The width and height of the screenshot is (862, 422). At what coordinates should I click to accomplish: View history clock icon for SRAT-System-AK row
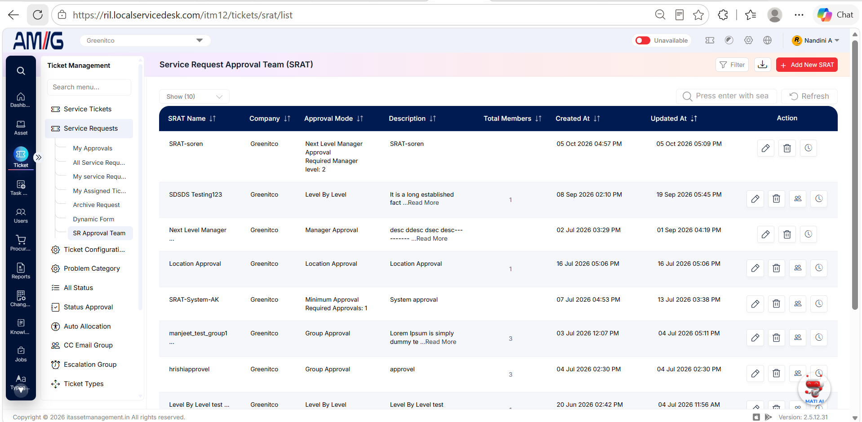819,304
